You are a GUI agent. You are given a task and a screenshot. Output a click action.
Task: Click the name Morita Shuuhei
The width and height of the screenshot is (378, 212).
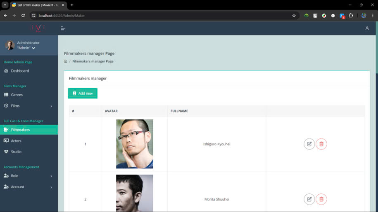click(x=217, y=199)
